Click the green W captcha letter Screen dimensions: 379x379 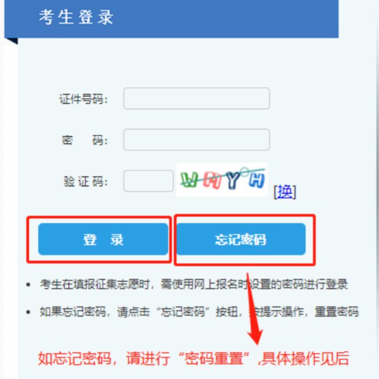point(189,180)
